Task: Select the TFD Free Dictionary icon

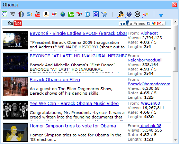Action: pyautogui.click(x=21, y=14)
